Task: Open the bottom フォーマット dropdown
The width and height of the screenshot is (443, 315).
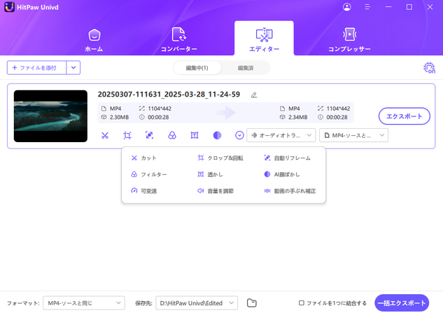Action: 84,303
